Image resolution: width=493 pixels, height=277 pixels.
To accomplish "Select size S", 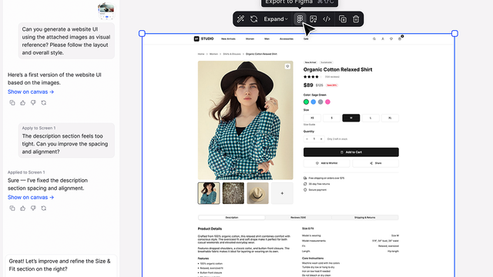I will (x=332, y=118).
